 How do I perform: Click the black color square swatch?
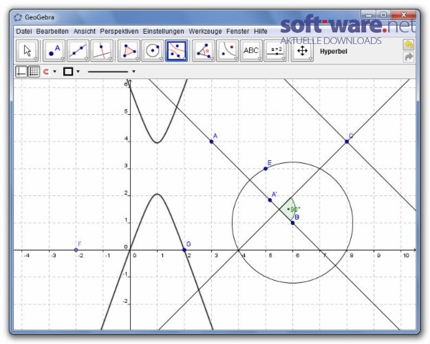(x=68, y=72)
